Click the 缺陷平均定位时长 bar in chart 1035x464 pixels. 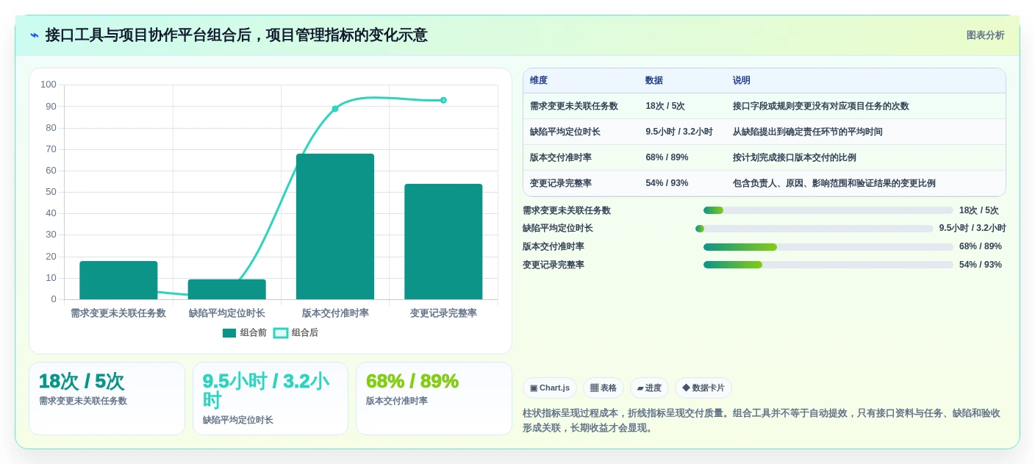pyautogui.click(x=226, y=289)
